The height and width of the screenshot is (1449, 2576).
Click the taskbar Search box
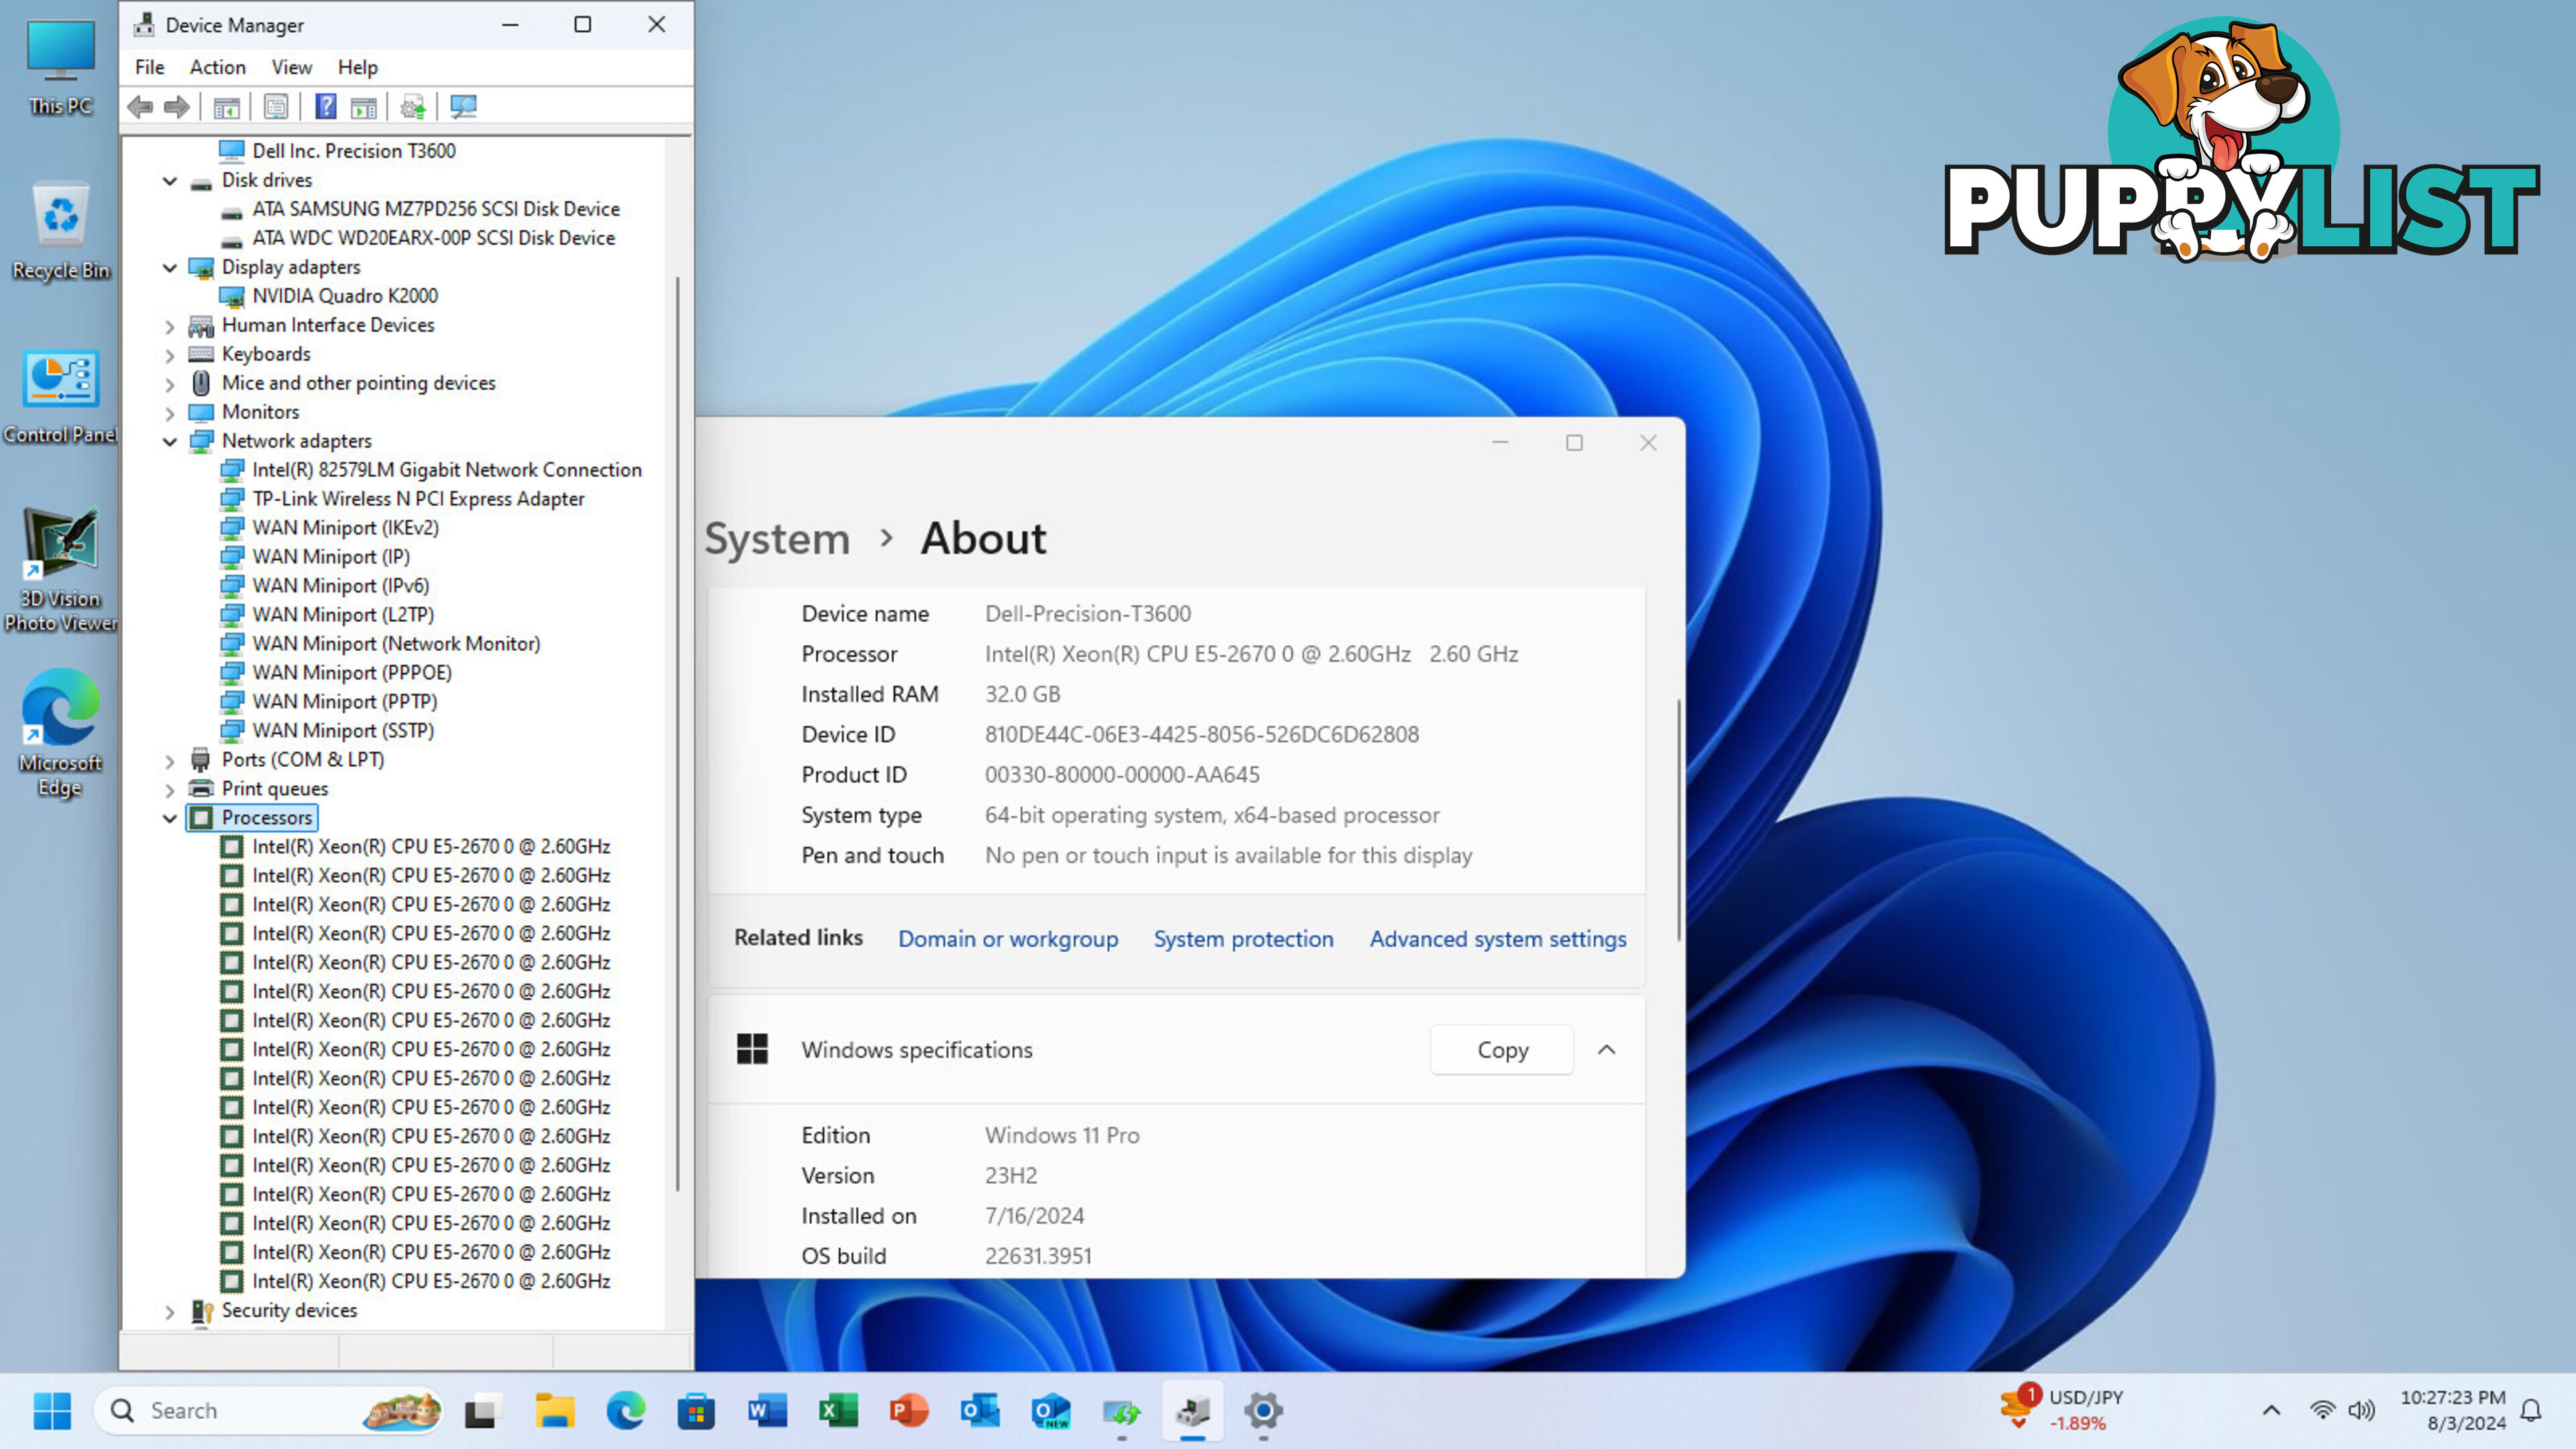(268, 1411)
